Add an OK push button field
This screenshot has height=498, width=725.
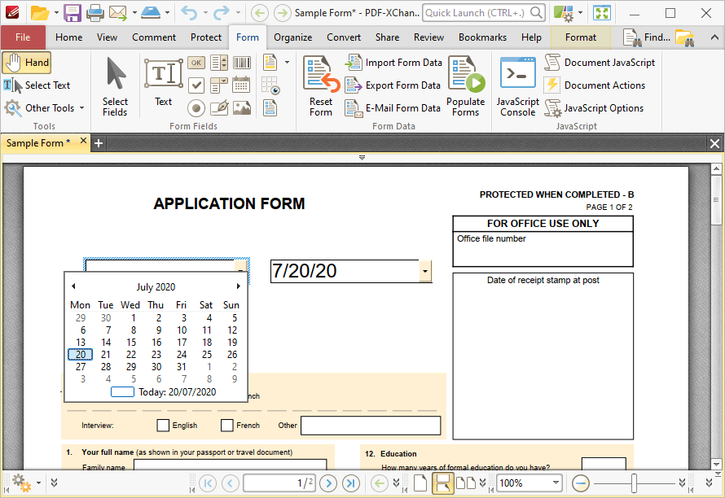click(x=196, y=63)
